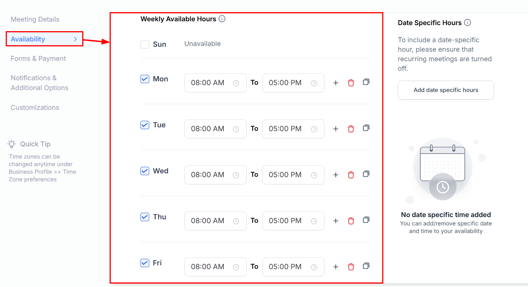The height and width of the screenshot is (287, 528).
Task: Open Monday's 08:00 AM start time picker
Action: click(215, 83)
